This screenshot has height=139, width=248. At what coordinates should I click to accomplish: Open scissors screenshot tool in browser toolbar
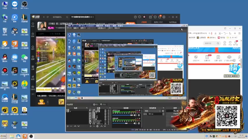pyautogui.click(x=220, y=33)
